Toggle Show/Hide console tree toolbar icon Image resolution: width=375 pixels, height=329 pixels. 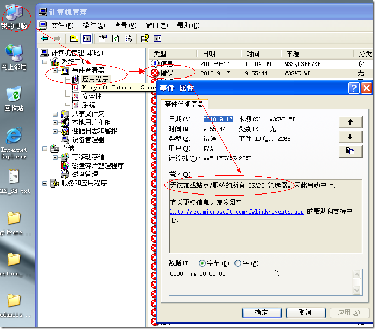click(87, 38)
